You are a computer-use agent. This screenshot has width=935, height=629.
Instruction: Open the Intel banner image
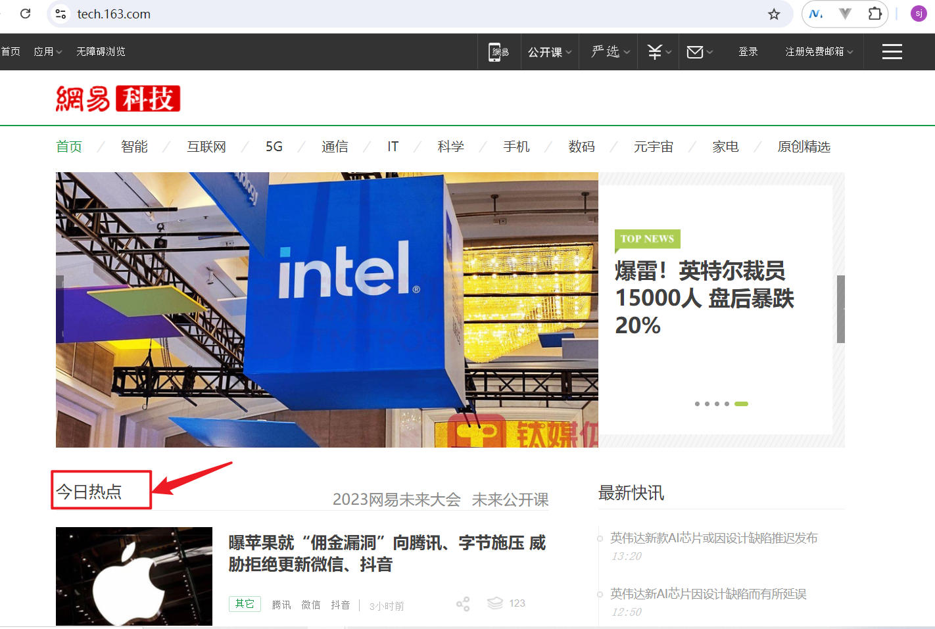tap(327, 310)
